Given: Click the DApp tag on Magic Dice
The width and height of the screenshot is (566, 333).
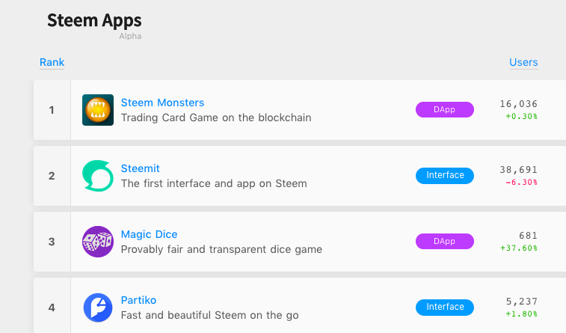Looking at the screenshot, I should pyautogui.click(x=445, y=242).
